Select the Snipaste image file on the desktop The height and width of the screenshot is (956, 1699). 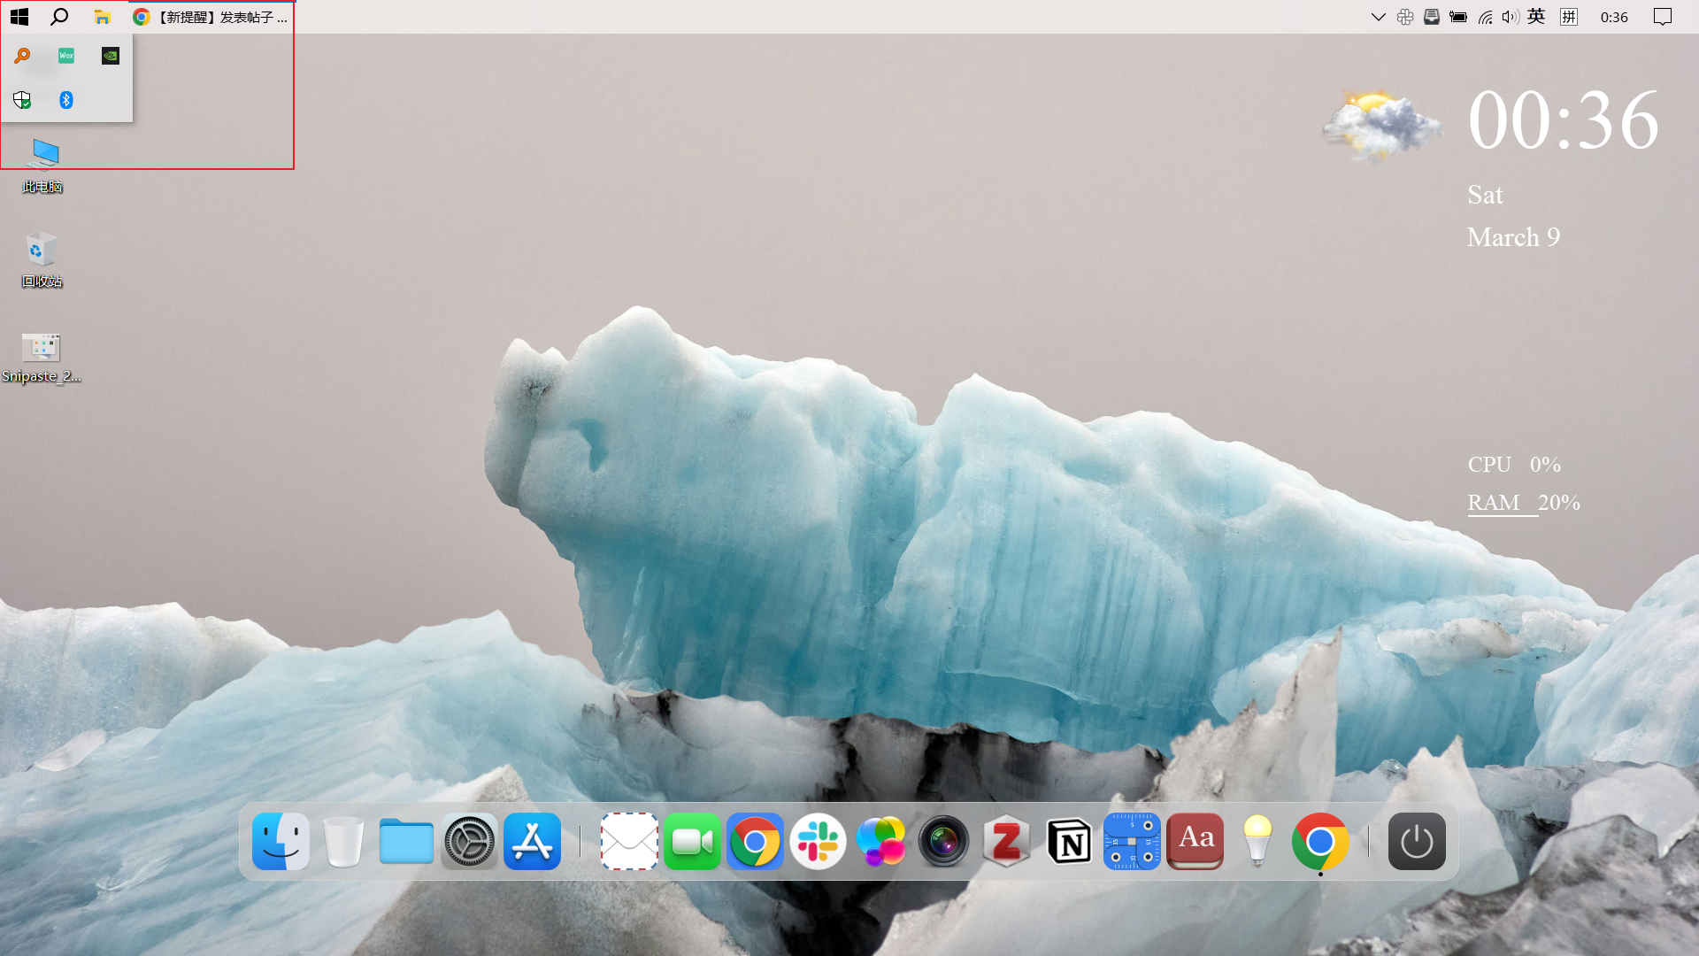point(41,357)
